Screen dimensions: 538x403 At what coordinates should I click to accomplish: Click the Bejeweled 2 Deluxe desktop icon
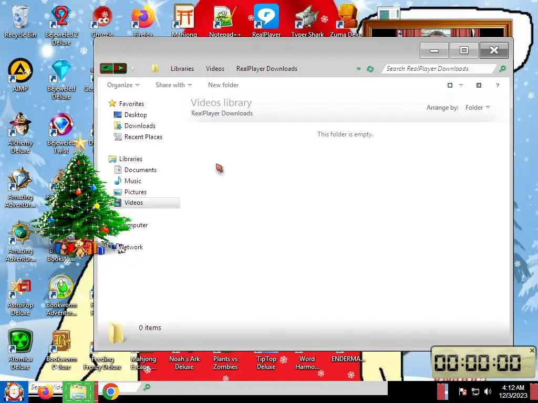tap(61, 25)
